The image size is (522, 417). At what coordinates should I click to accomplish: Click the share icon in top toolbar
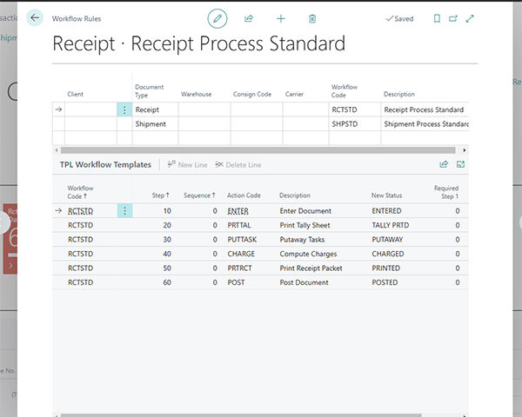249,18
